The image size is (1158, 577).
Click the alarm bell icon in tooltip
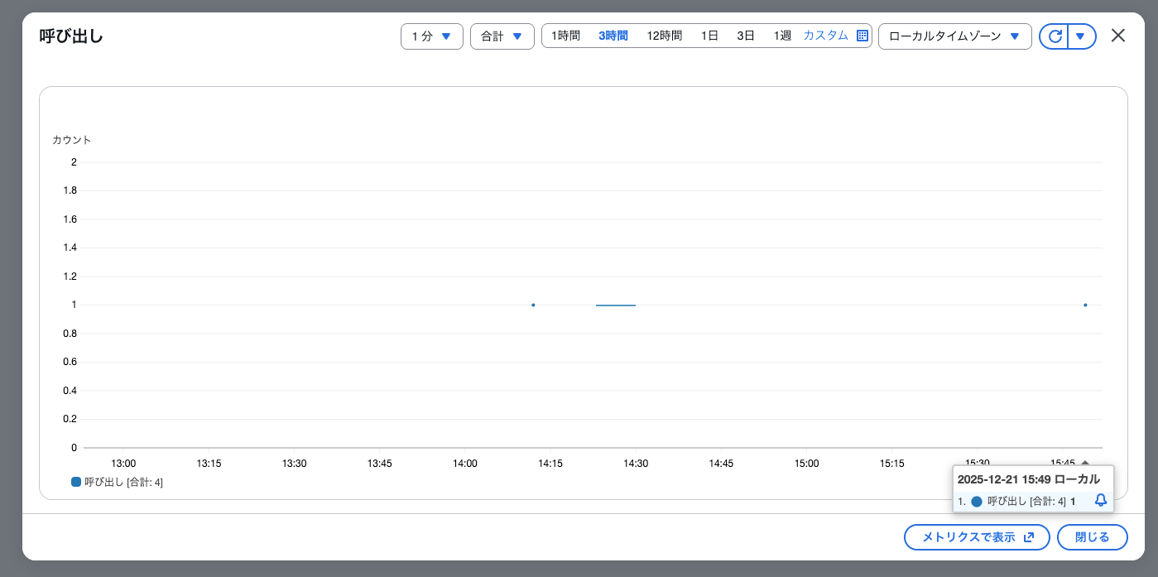pos(1100,500)
